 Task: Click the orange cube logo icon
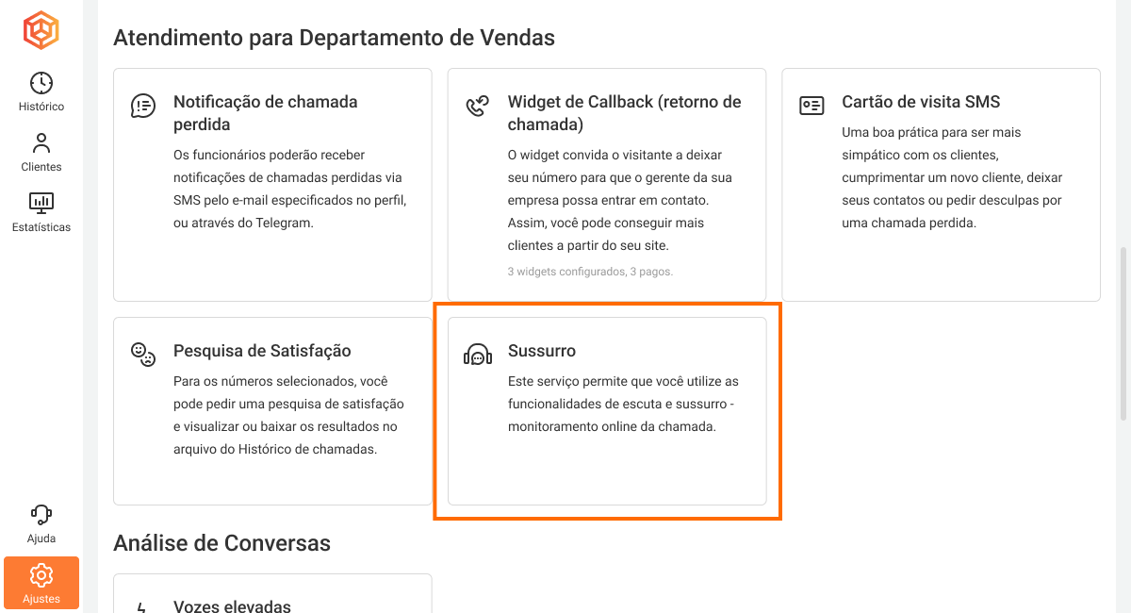point(41,30)
